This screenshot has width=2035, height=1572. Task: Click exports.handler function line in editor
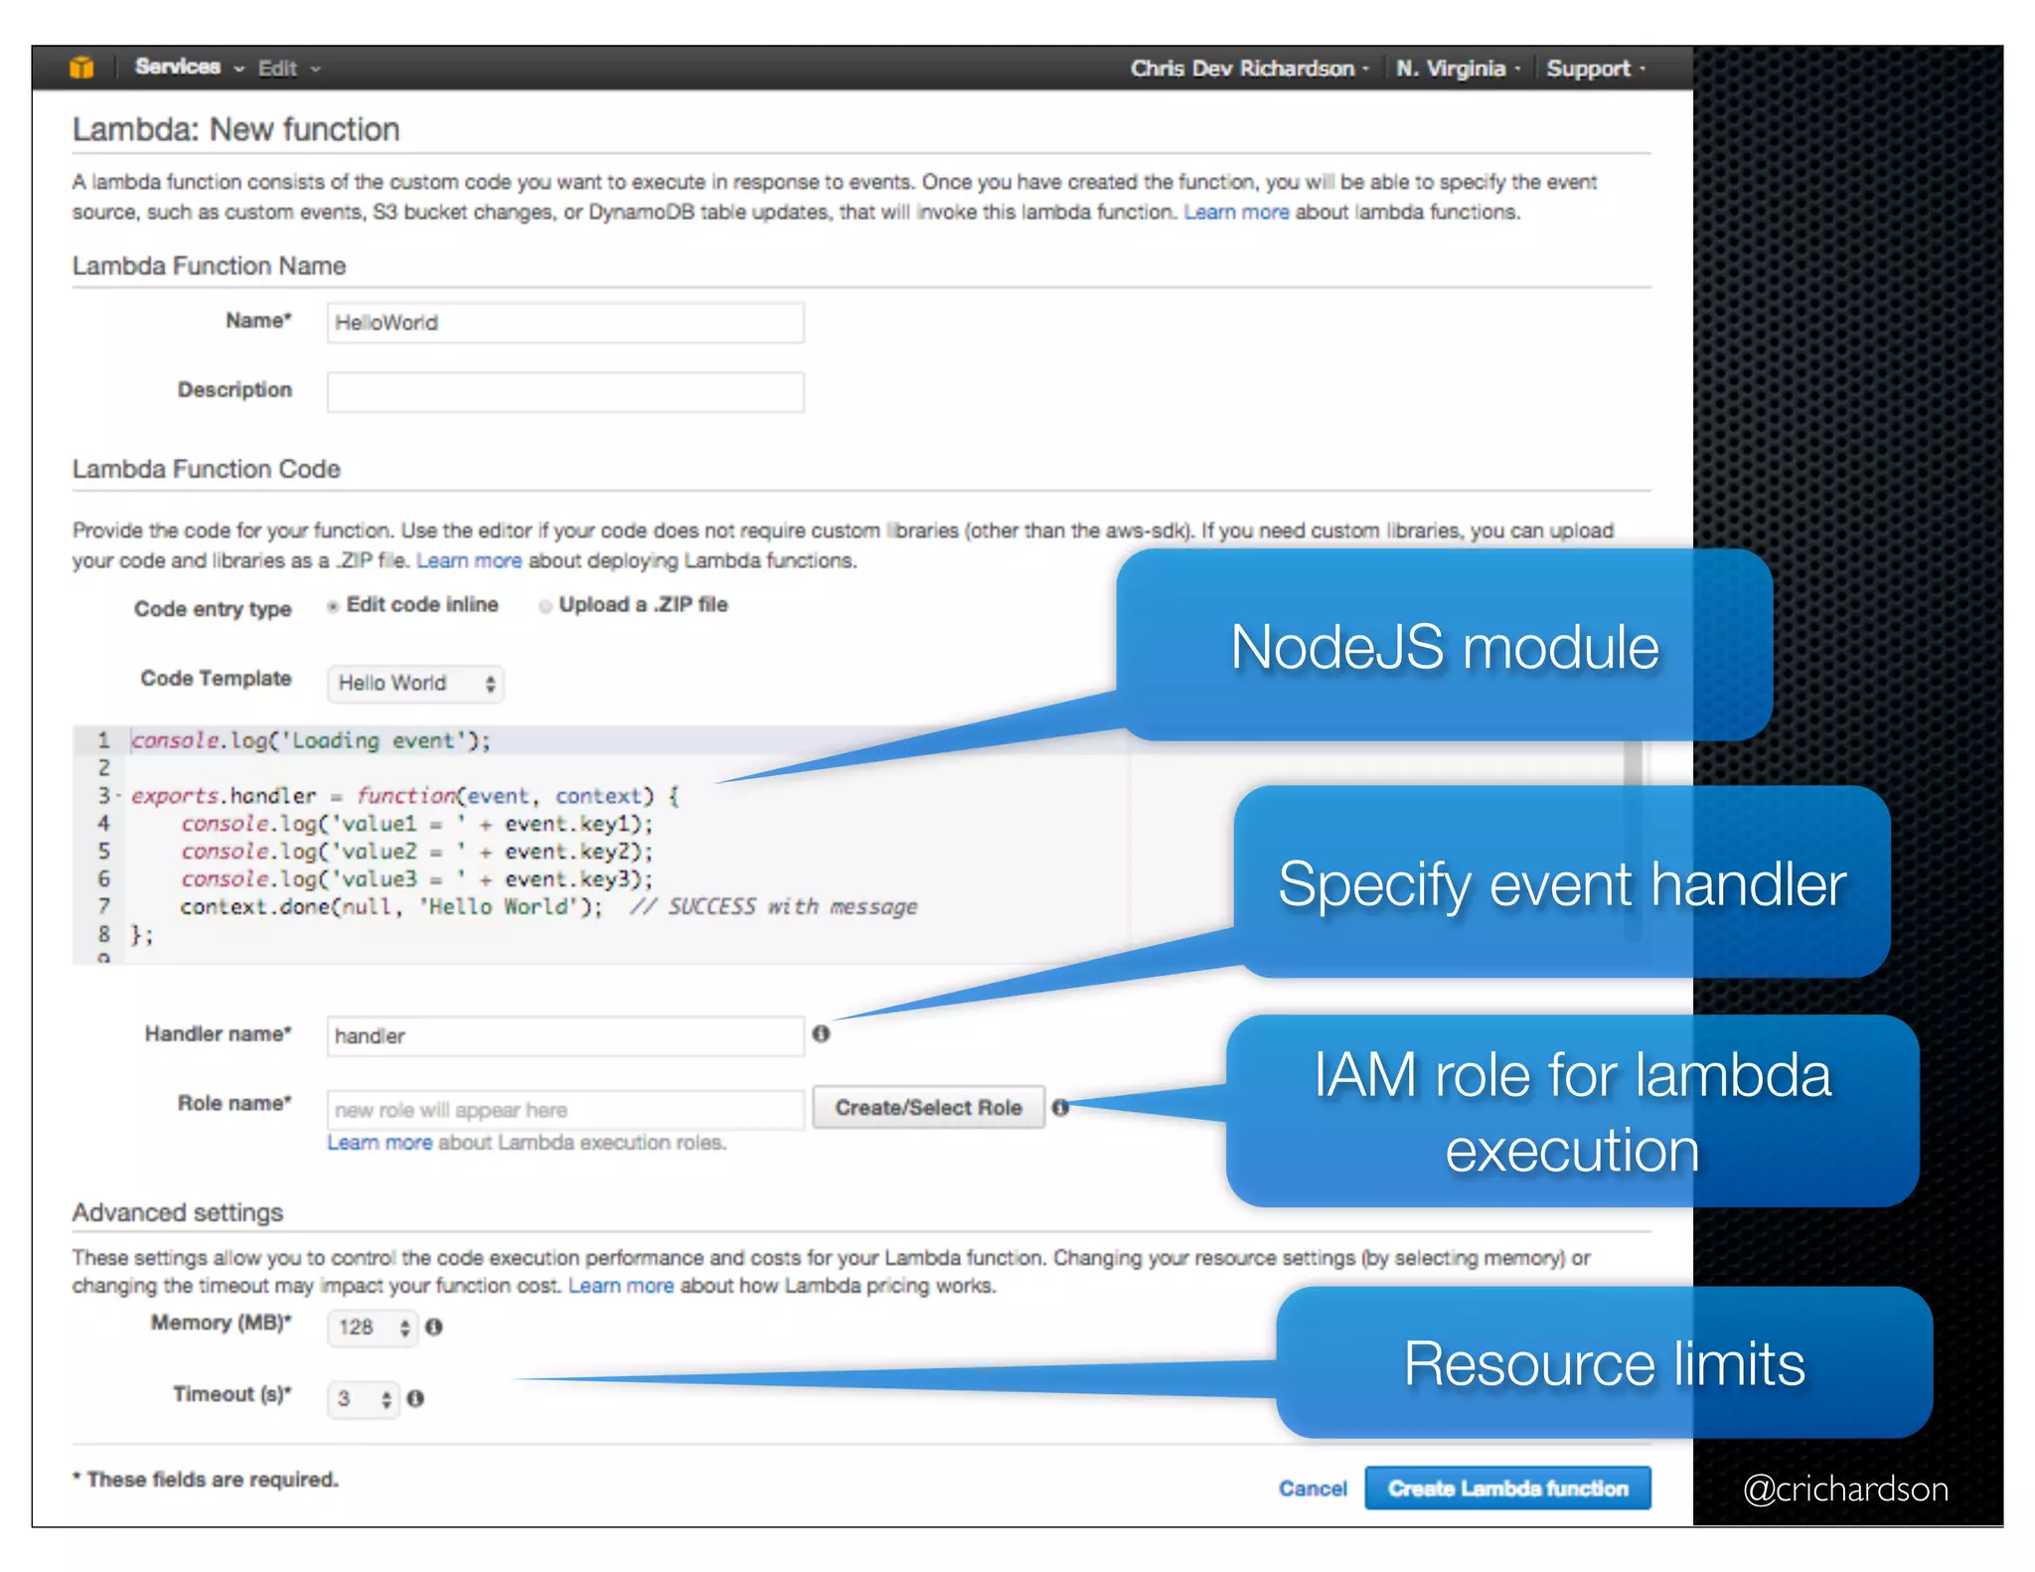click(x=405, y=796)
